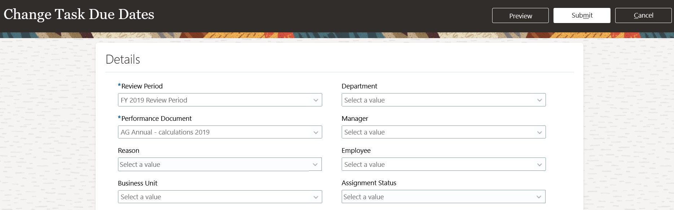674x210 pixels.
Task: Open the Reason dropdown chevron
Action: [x=315, y=164]
